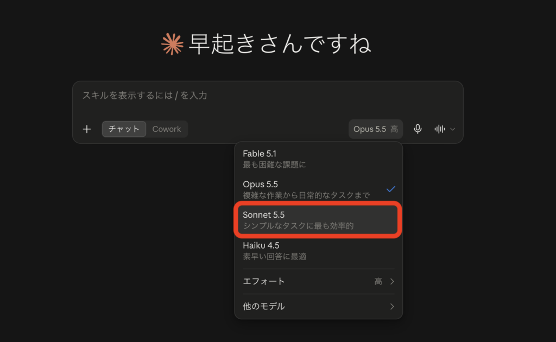The width and height of the screenshot is (556, 342).
Task: Click the plus attachment icon
Action: (x=87, y=129)
